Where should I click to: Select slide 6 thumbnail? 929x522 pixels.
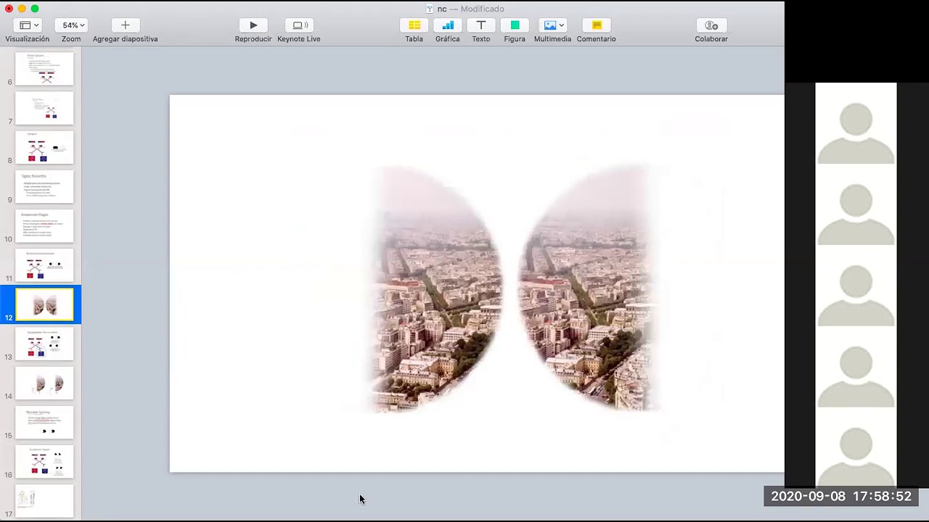pyautogui.click(x=44, y=69)
